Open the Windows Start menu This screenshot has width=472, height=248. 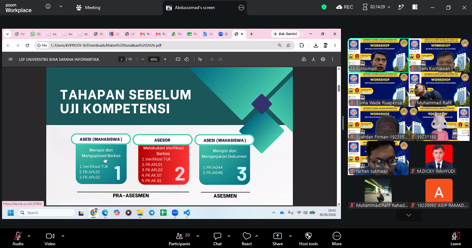[10, 213]
